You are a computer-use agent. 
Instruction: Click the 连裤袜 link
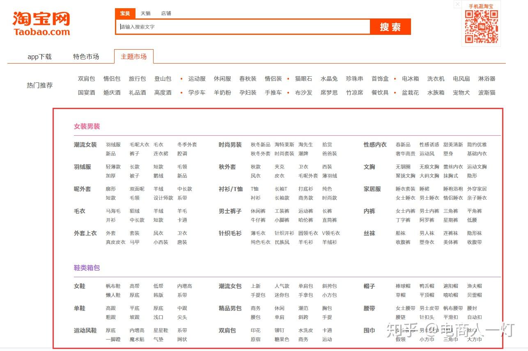pyautogui.click(x=451, y=233)
